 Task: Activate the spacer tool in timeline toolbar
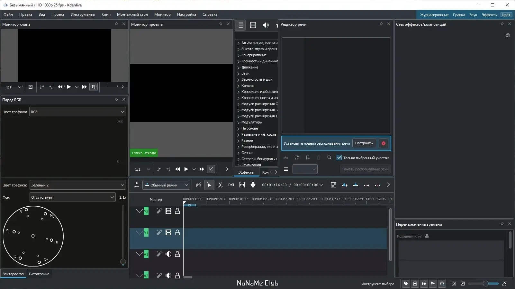(x=231, y=185)
